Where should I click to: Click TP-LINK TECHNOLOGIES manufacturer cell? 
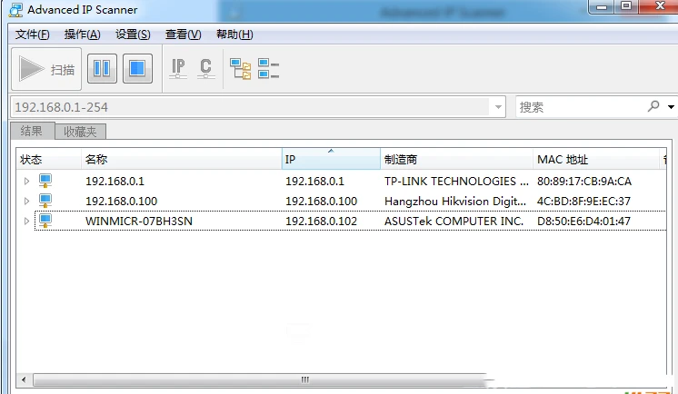point(456,181)
